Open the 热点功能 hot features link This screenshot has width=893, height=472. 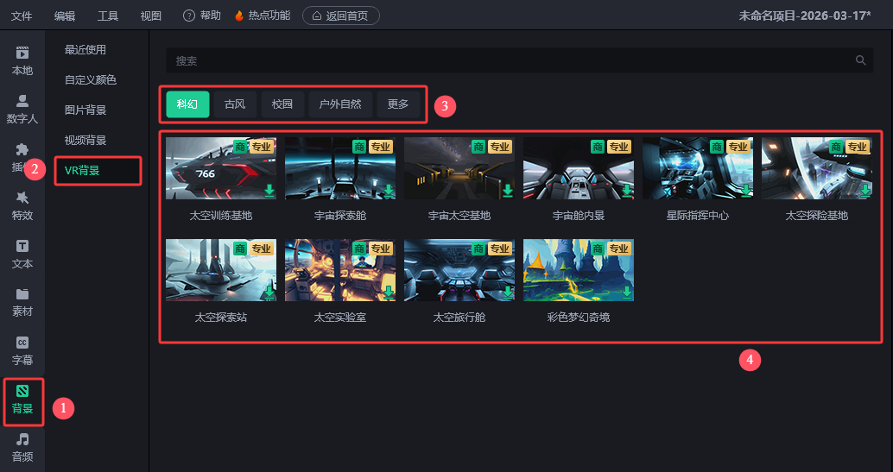263,16
